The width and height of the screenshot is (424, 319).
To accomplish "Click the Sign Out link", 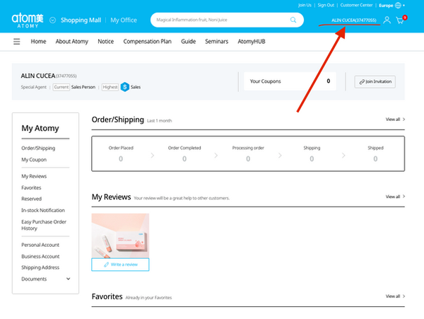I will (x=326, y=5).
